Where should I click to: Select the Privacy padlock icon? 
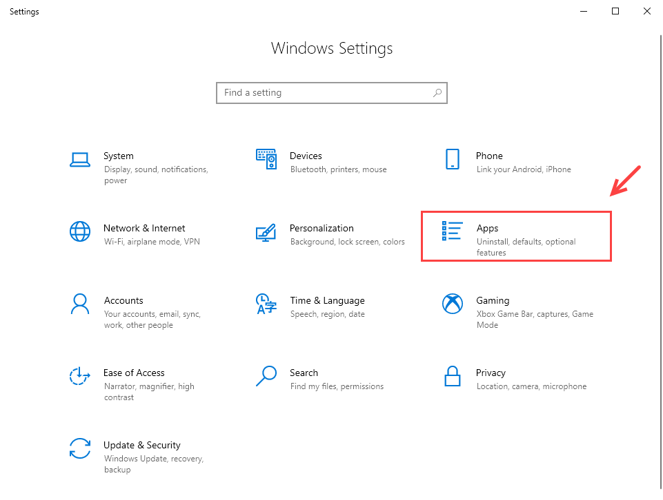point(453,376)
